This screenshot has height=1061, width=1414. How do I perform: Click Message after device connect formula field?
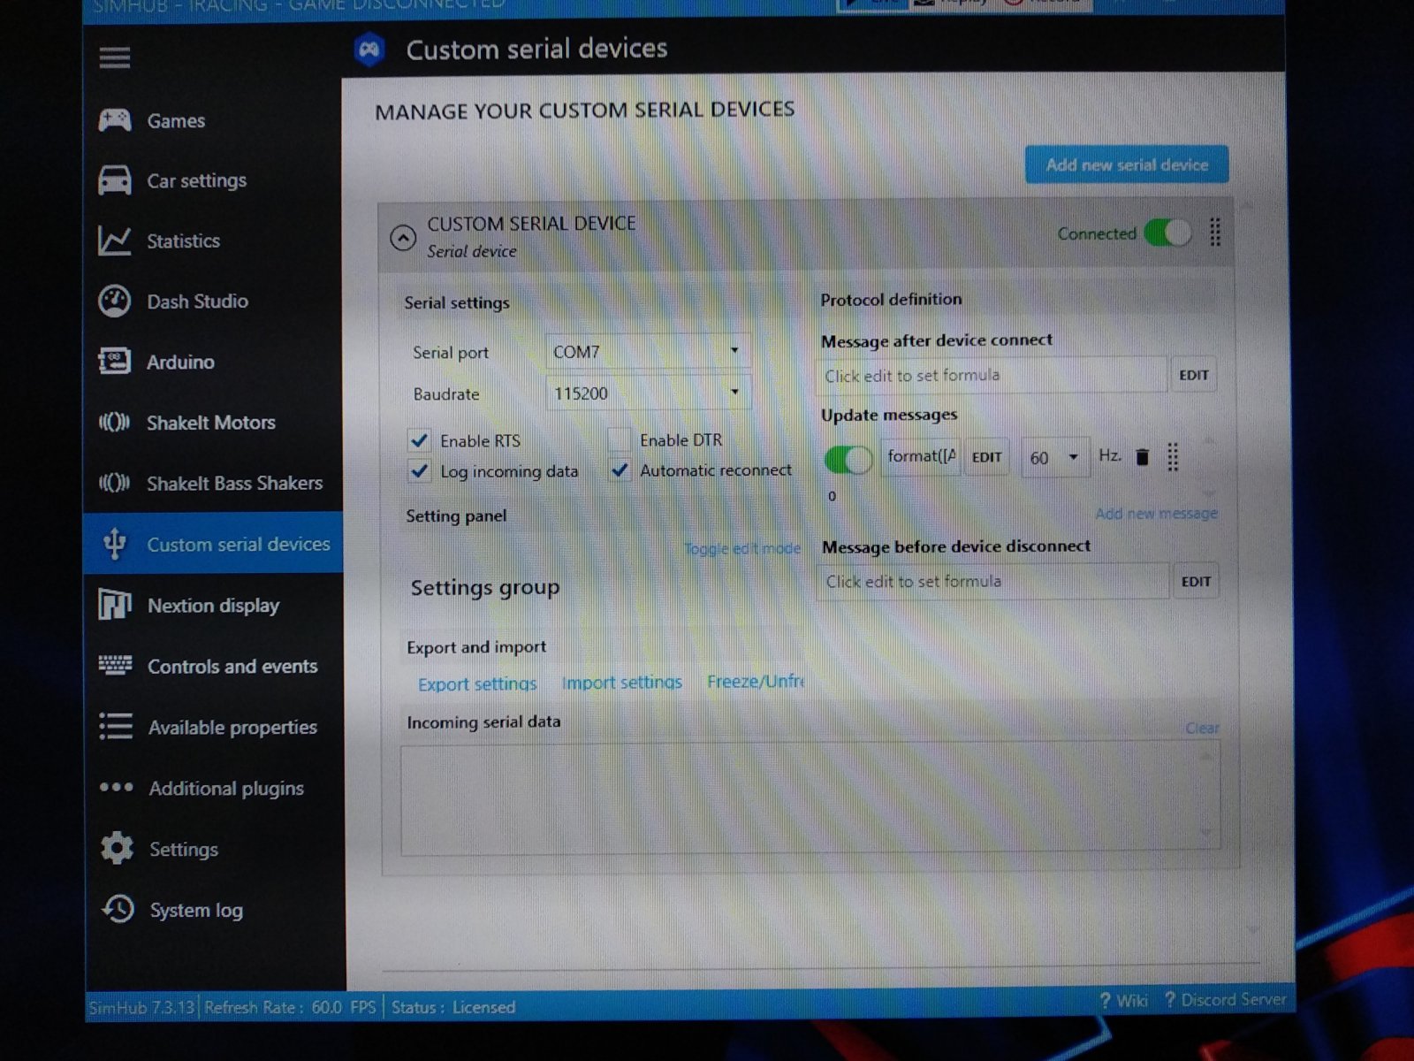coord(992,375)
